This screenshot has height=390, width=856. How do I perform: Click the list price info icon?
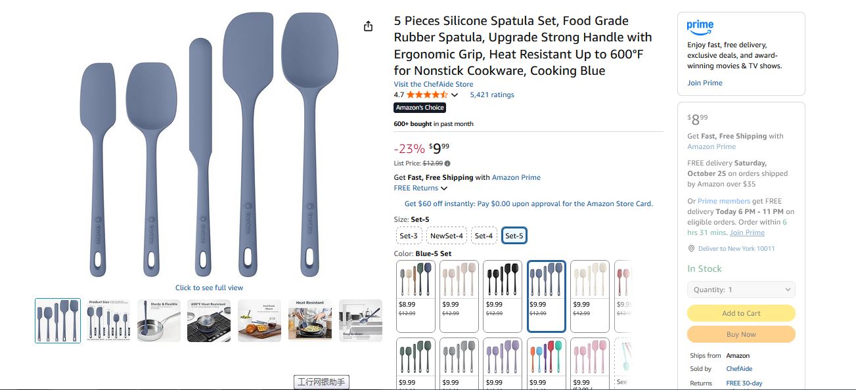tap(447, 163)
